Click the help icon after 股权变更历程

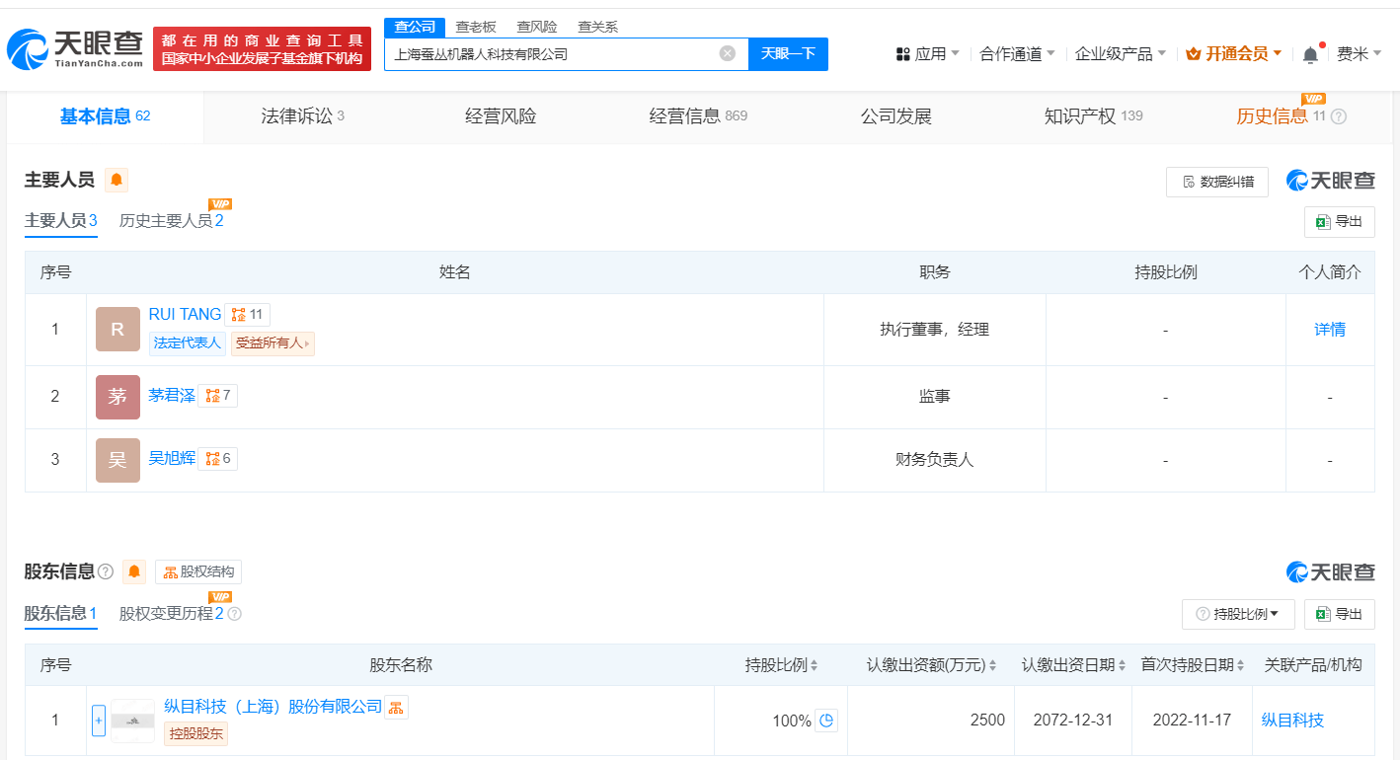pyautogui.click(x=234, y=614)
